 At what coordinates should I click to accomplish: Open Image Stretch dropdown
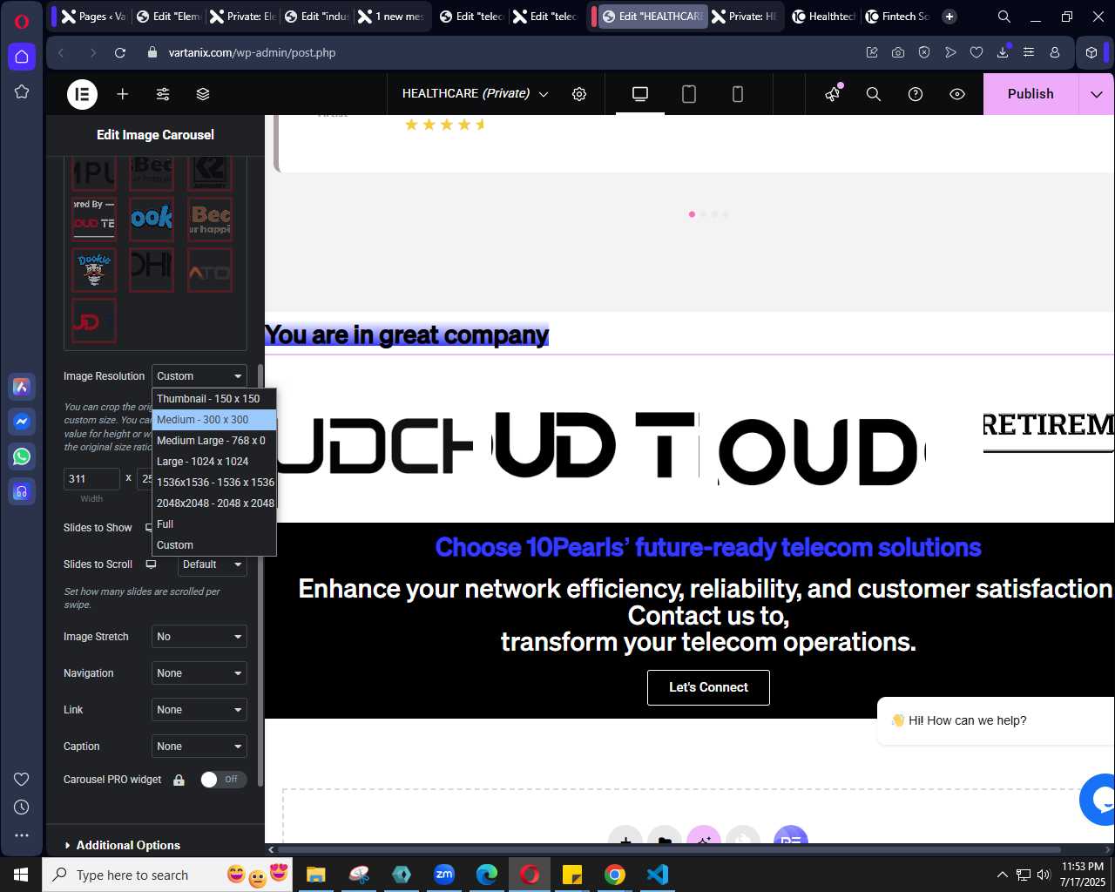tap(199, 637)
